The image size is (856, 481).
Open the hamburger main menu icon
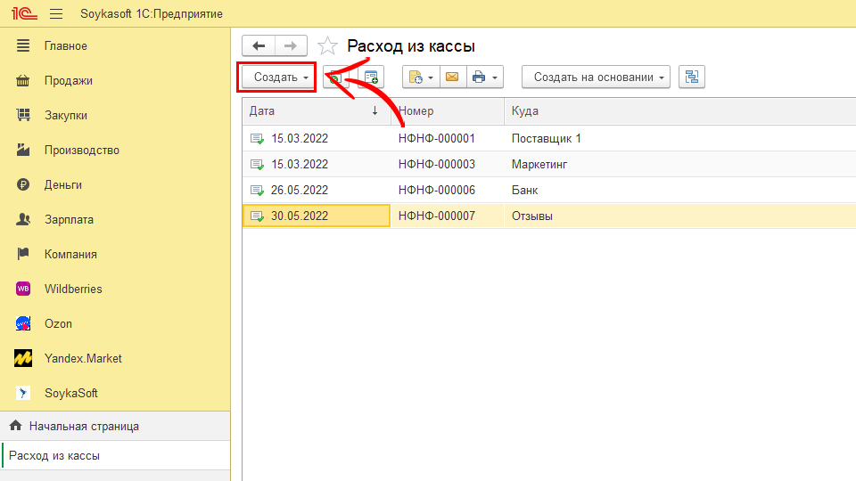click(x=56, y=14)
